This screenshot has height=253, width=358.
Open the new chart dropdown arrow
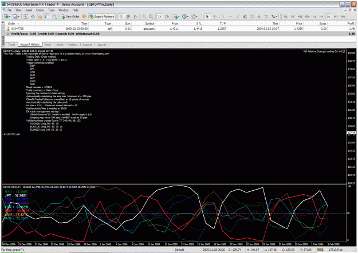[10, 17]
